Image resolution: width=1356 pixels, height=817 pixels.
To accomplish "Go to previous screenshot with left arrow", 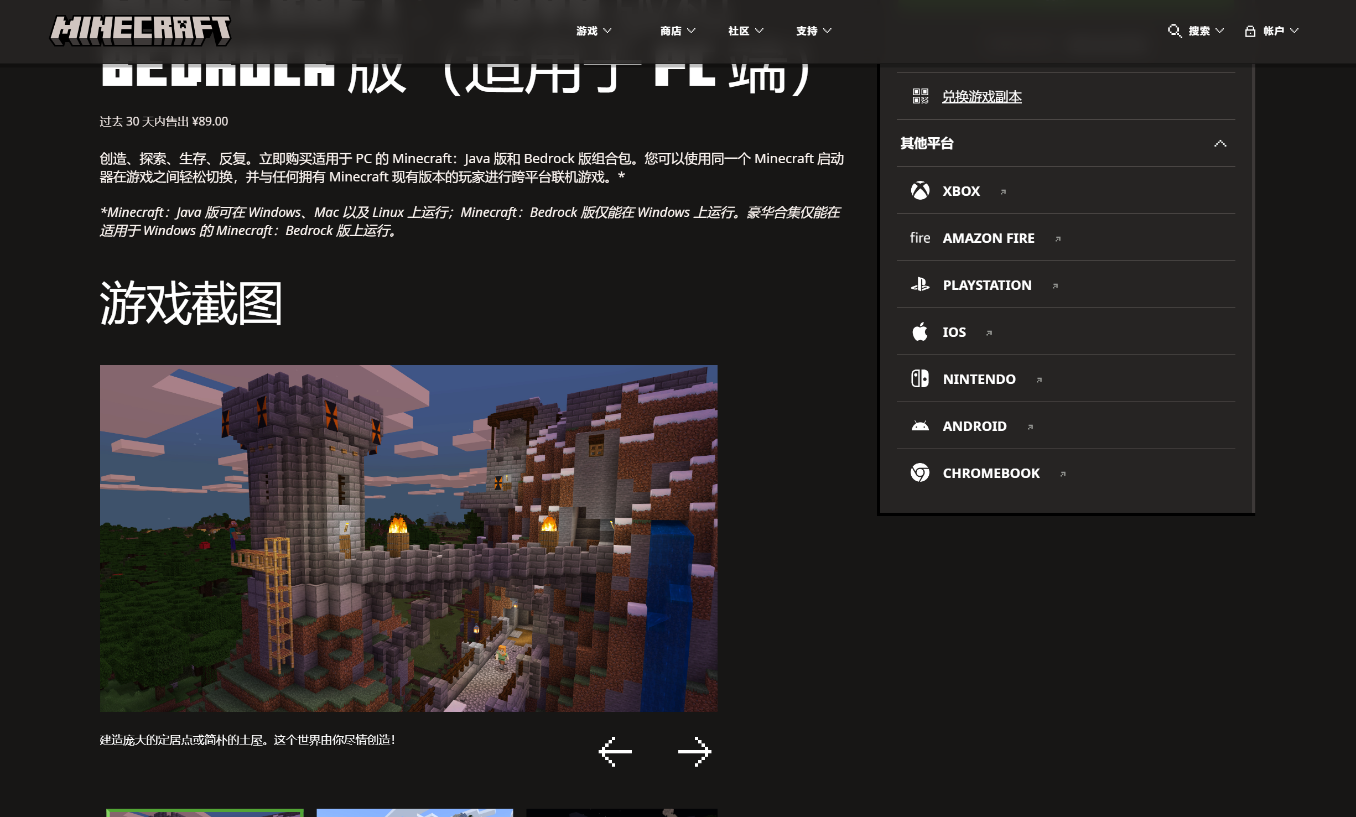I will 615,751.
